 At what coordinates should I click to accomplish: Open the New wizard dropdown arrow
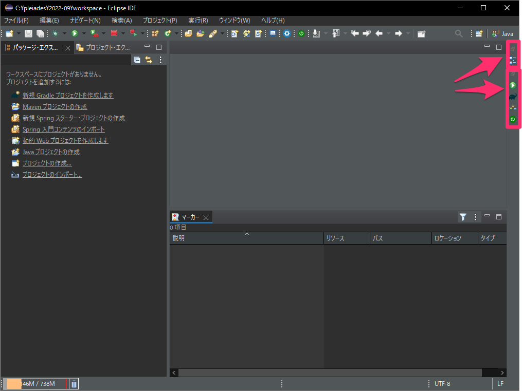[19, 33]
